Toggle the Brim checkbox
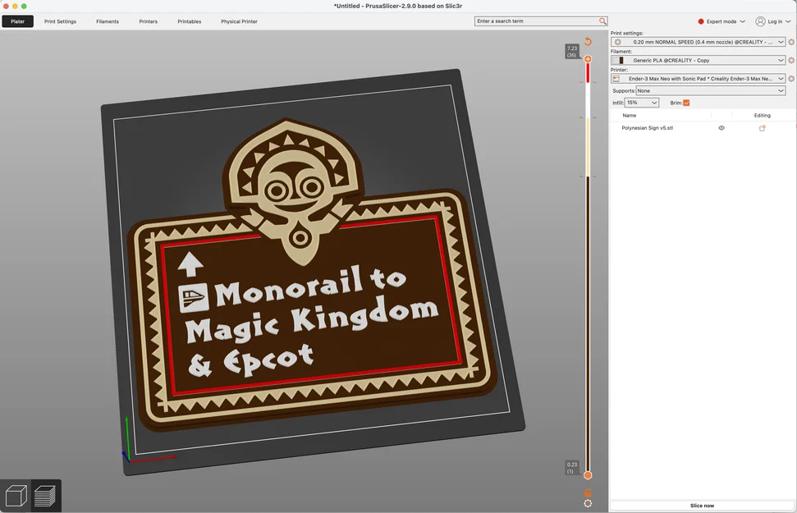 click(x=686, y=103)
